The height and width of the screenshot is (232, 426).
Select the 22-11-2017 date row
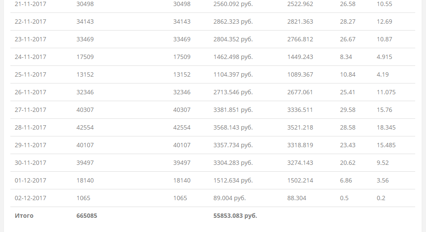30,22
